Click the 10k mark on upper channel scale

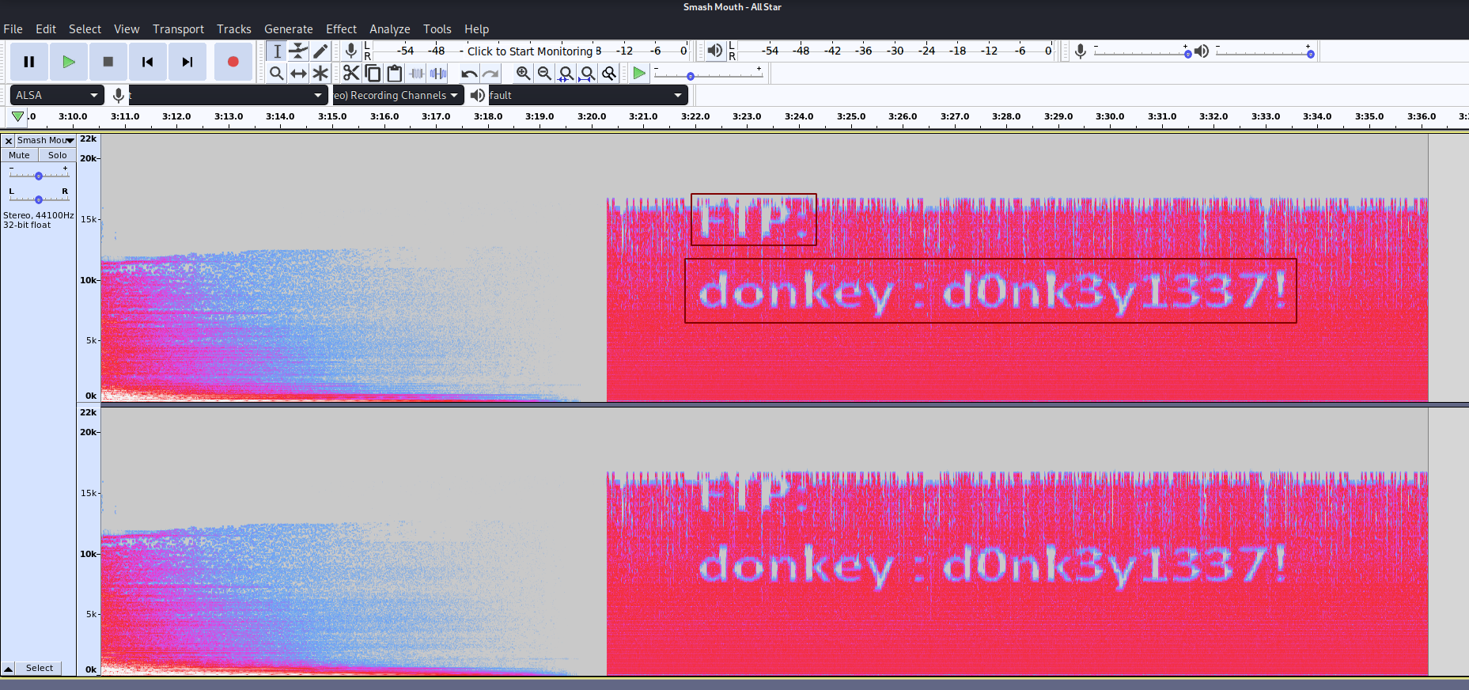89,280
